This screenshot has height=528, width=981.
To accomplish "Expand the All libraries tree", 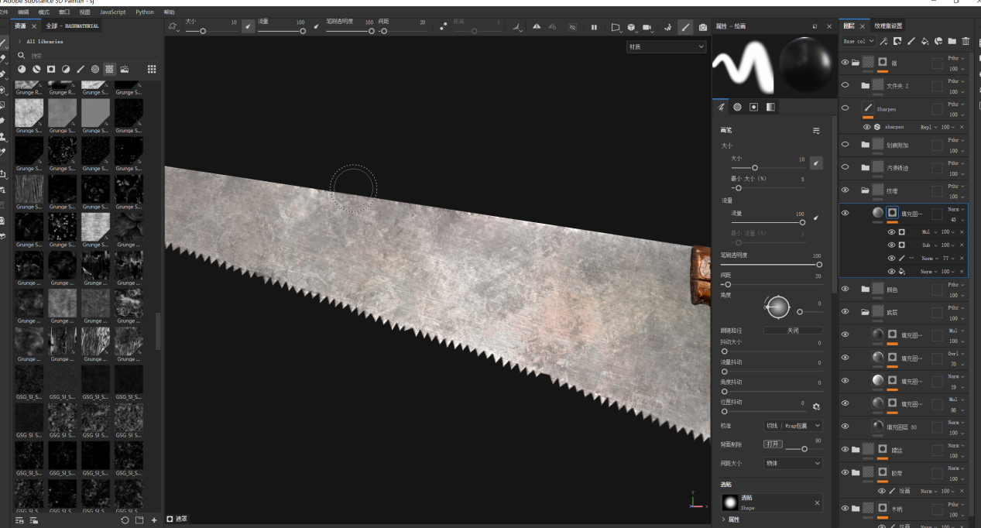I will [x=20, y=41].
